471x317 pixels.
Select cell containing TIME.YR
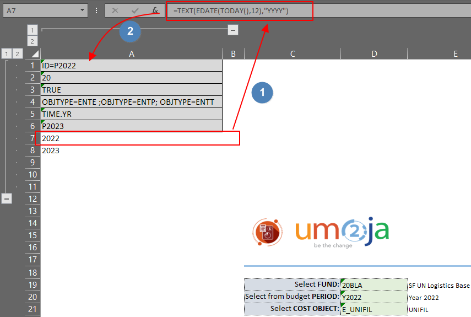tap(131, 114)
